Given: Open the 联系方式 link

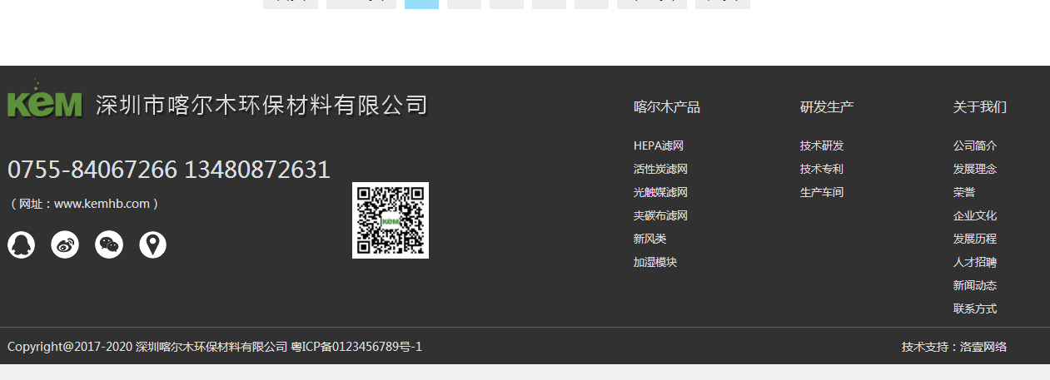Looking at the screenshot, I should 974,308.
